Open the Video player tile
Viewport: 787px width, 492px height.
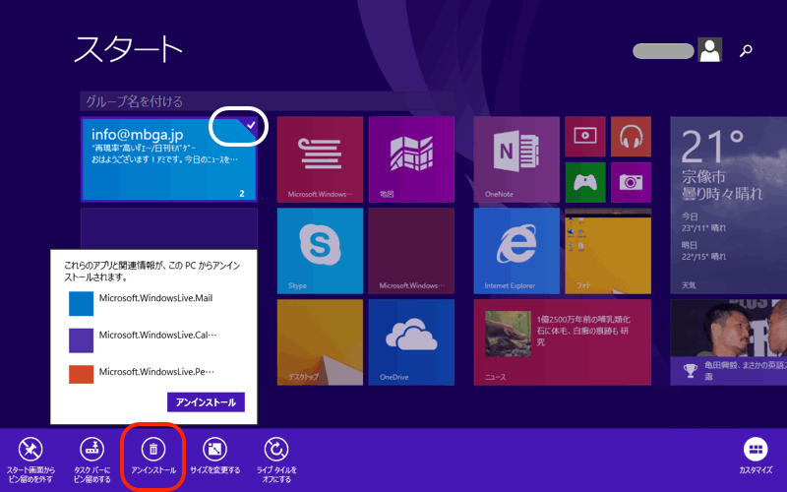pos(586,136)
